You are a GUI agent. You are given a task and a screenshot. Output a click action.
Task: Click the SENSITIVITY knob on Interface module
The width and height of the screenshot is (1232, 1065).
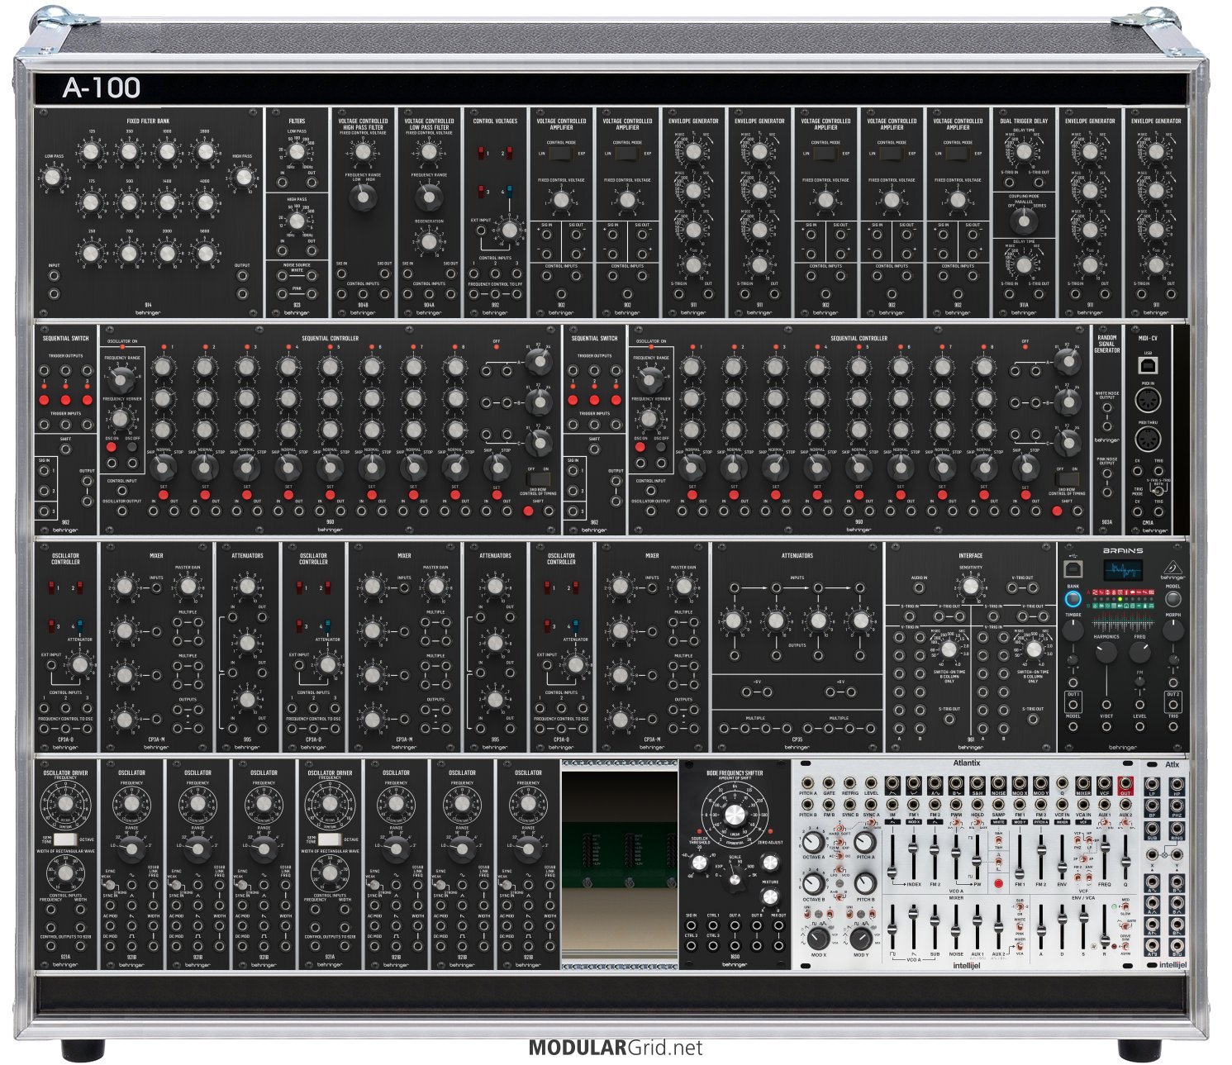[971, 587]
